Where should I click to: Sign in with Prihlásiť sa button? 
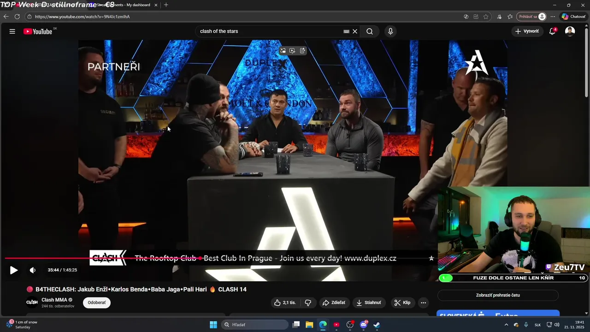(x=532, y=17)
